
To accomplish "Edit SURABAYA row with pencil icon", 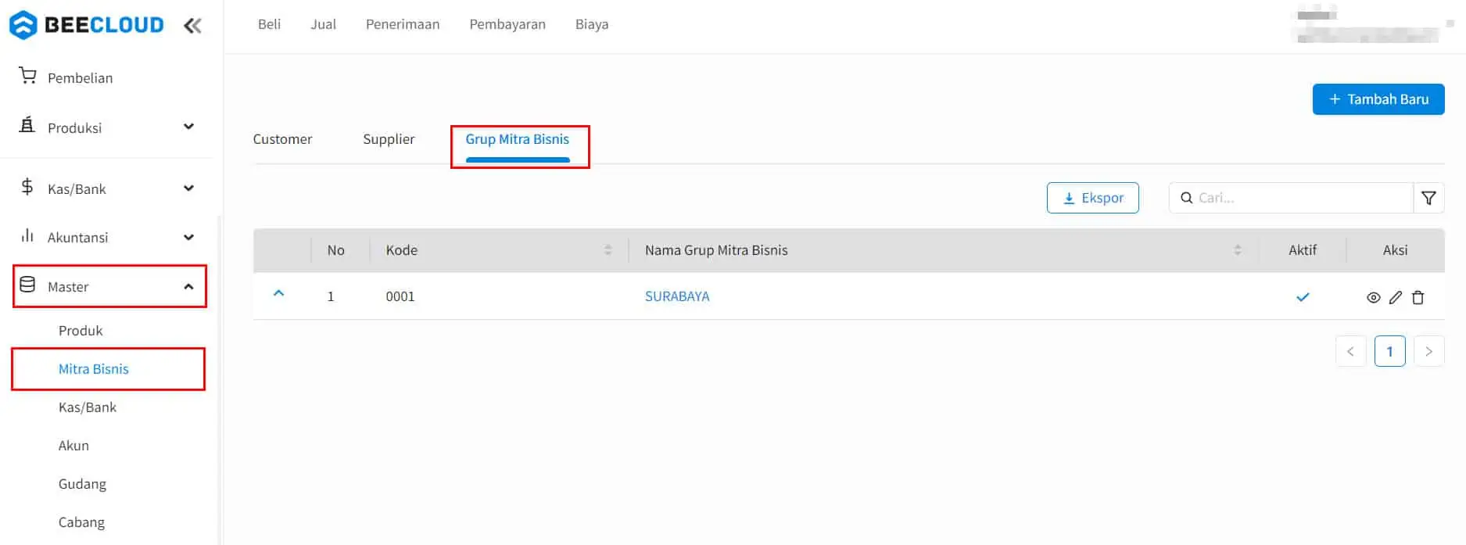I will pos(1396,297).
